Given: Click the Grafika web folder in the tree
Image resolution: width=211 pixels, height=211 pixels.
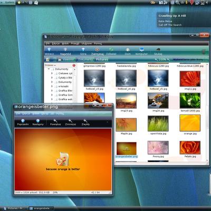Looking at the screenshot, I should tap(65, 99).
